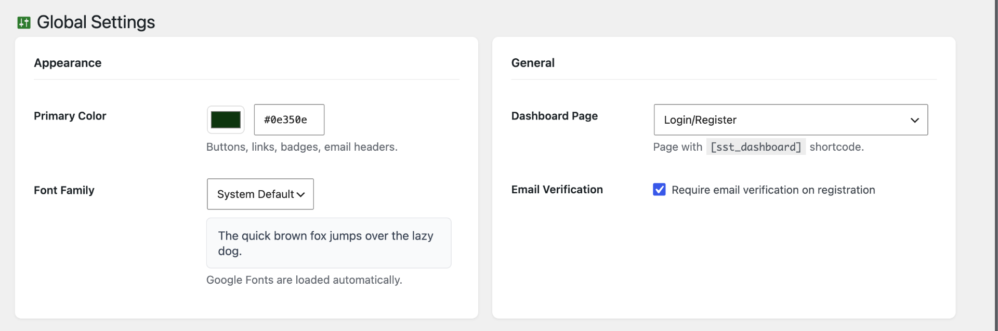The width and height of the screenshot is (998, 331).
Task: Click the Google Fonts are loaded automatically note
Action: coord(304,280)
